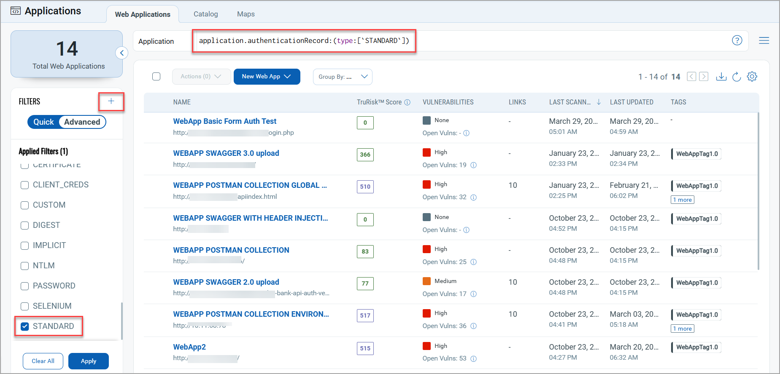
Task: Open the Actions (0) dropdown
Action: pyautogui.click(x=201, y=77)
